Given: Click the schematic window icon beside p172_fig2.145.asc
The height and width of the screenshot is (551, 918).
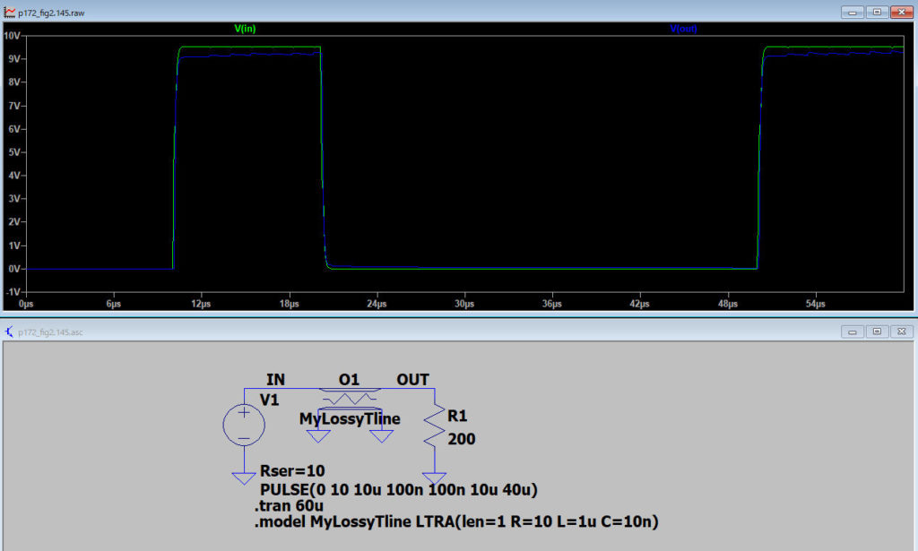Looking at the screenshot, I should click(x=9, y=331).
